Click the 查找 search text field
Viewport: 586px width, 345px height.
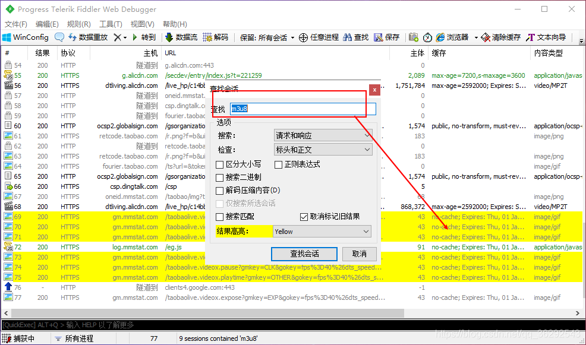point(303,109)
